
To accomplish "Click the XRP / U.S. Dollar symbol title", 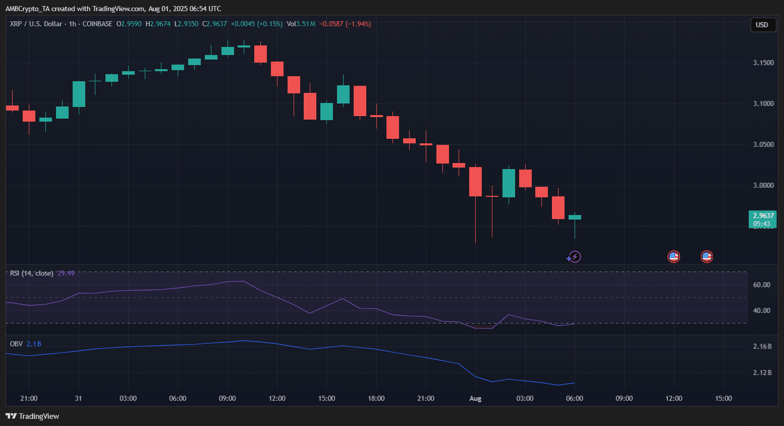I will coord(36,24).
